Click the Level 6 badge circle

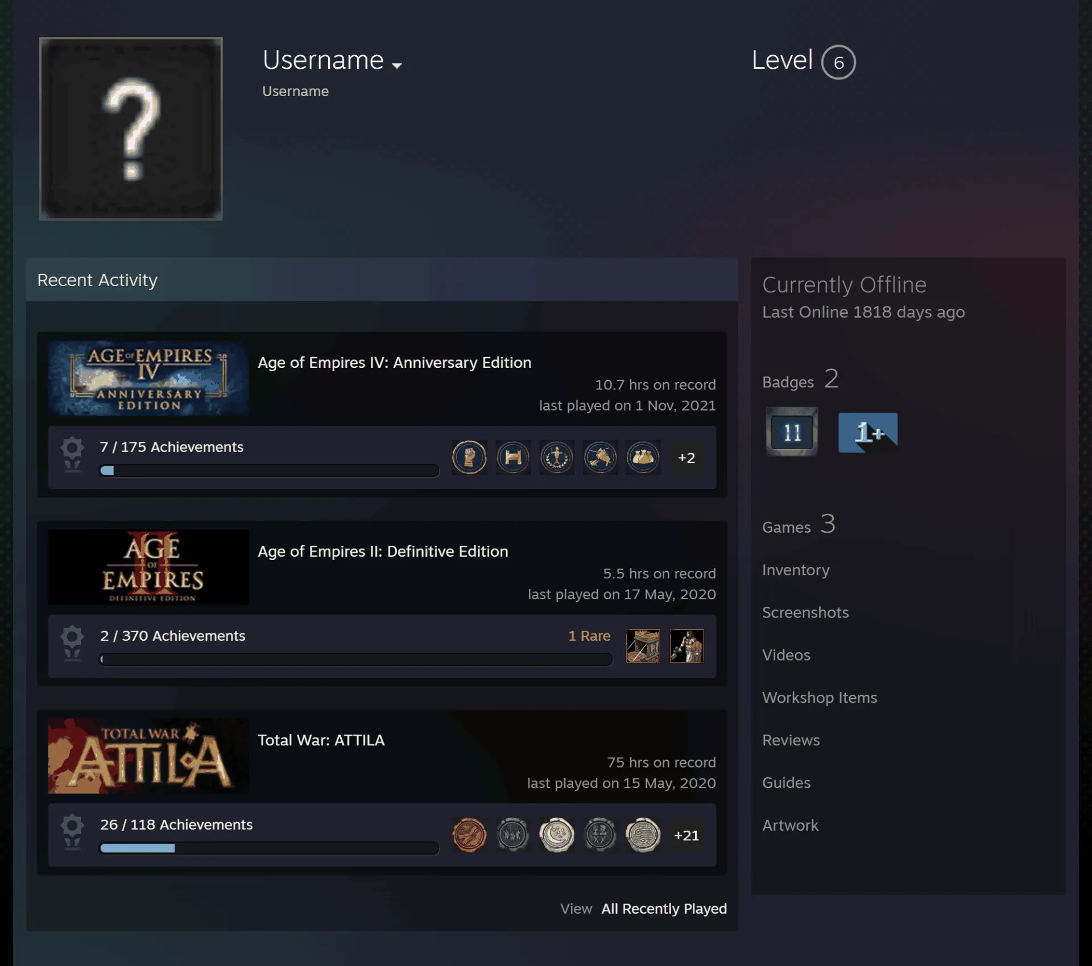tap(838, 62)
